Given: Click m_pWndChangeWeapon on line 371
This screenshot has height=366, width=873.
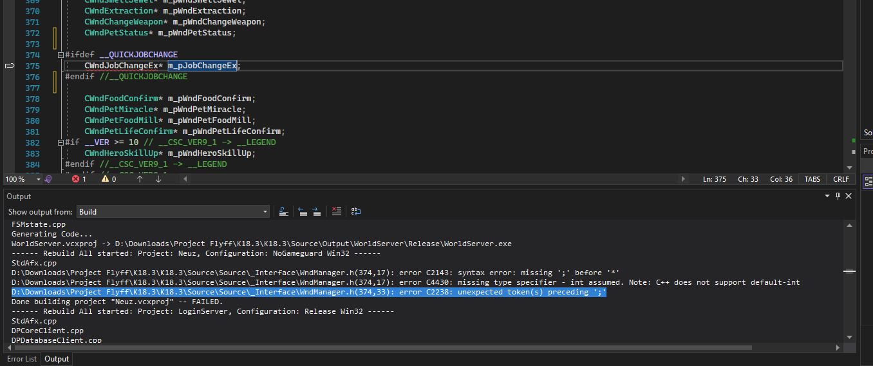Looking at the screenshot, I should tap(216, 22).
